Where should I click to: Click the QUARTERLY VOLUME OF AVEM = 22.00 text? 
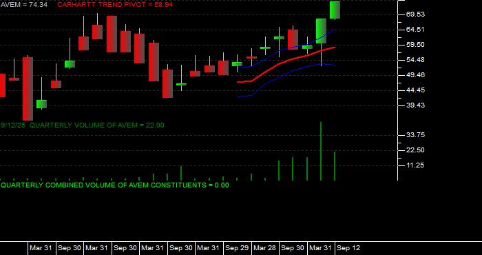(x=97, y=125)
